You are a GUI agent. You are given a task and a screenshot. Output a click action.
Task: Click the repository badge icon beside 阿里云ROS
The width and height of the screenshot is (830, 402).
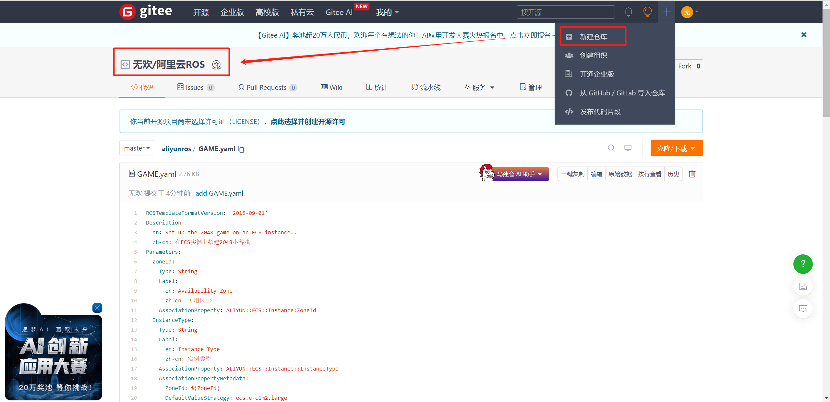point(216,65)
